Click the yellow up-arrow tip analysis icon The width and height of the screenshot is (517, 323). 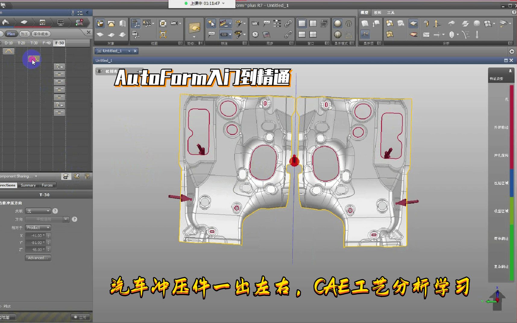437,24
